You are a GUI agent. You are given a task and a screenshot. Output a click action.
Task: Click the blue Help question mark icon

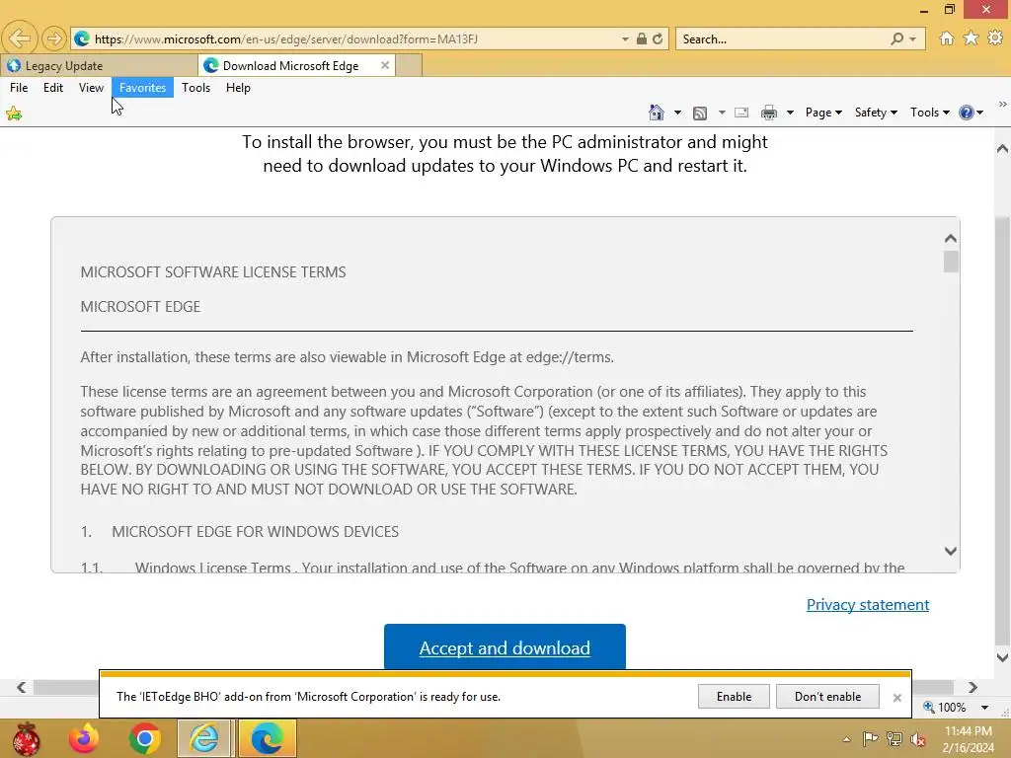[966, 113]
